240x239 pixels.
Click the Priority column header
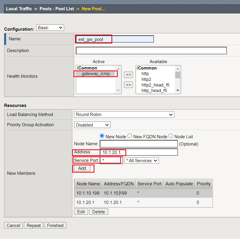(x=204, y=183)
